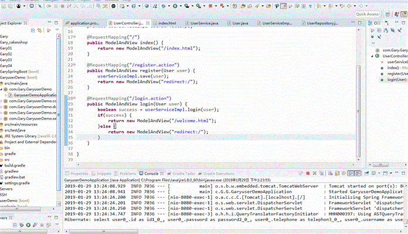This screenshot has height=234, width=408.
Task: Click the Spring Boot Dashboard power icon
Action: pos(113,6)
